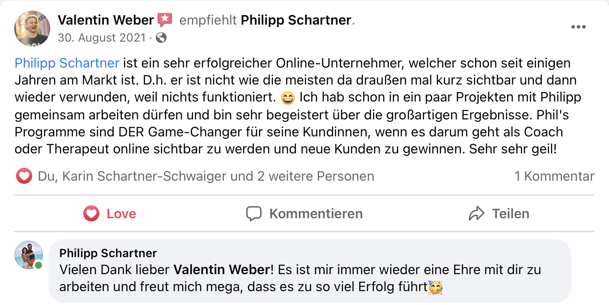Click the bold Valentin Weber mention in comment
The image size is (609, 305).
click(x=222, y=270)
